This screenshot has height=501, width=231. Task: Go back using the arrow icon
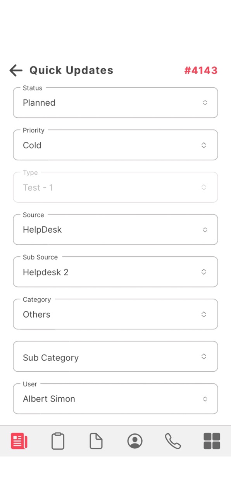pos(16,70)
